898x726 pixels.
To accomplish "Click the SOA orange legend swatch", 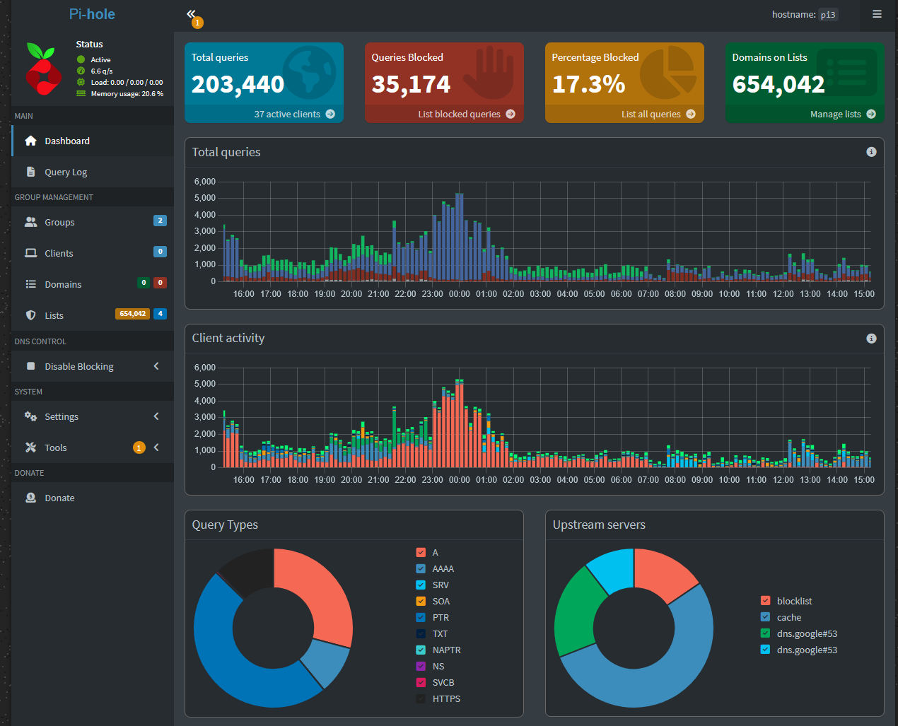I will (x=421, y=601).
